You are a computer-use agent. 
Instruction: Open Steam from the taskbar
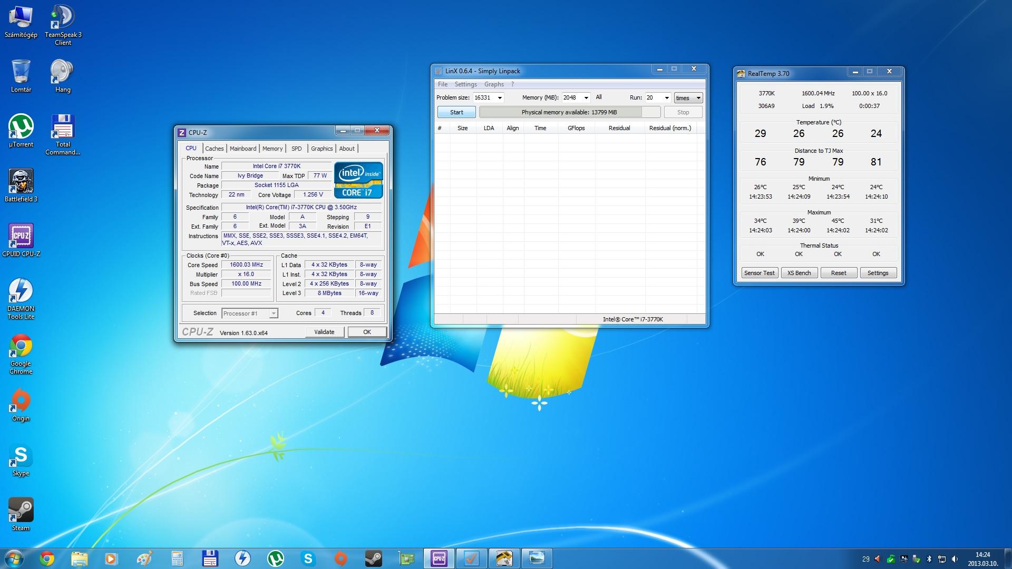point(373,558)
